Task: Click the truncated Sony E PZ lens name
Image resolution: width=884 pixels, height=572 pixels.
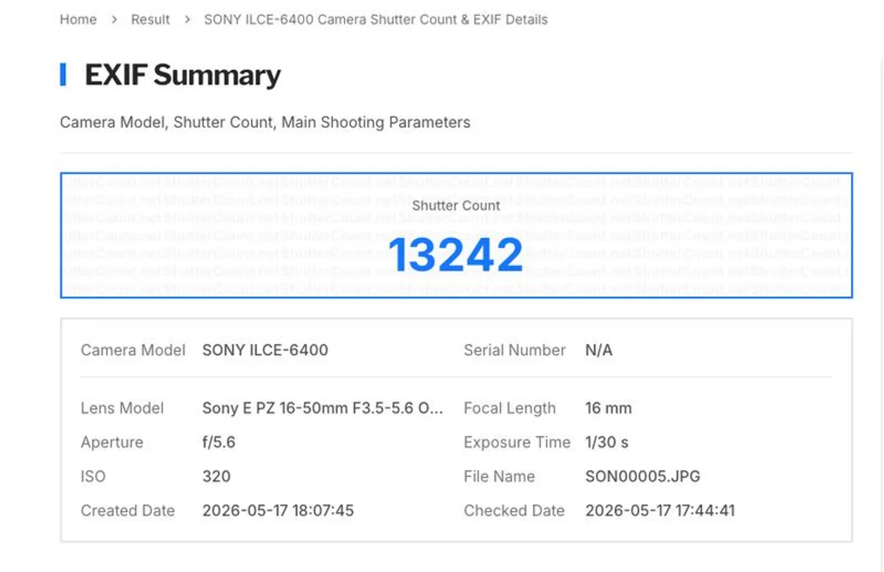Action: coord(323,408)
